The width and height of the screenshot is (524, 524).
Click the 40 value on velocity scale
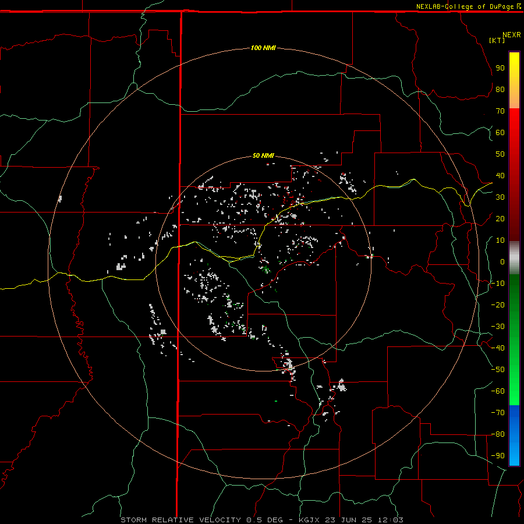coord(500,175)
